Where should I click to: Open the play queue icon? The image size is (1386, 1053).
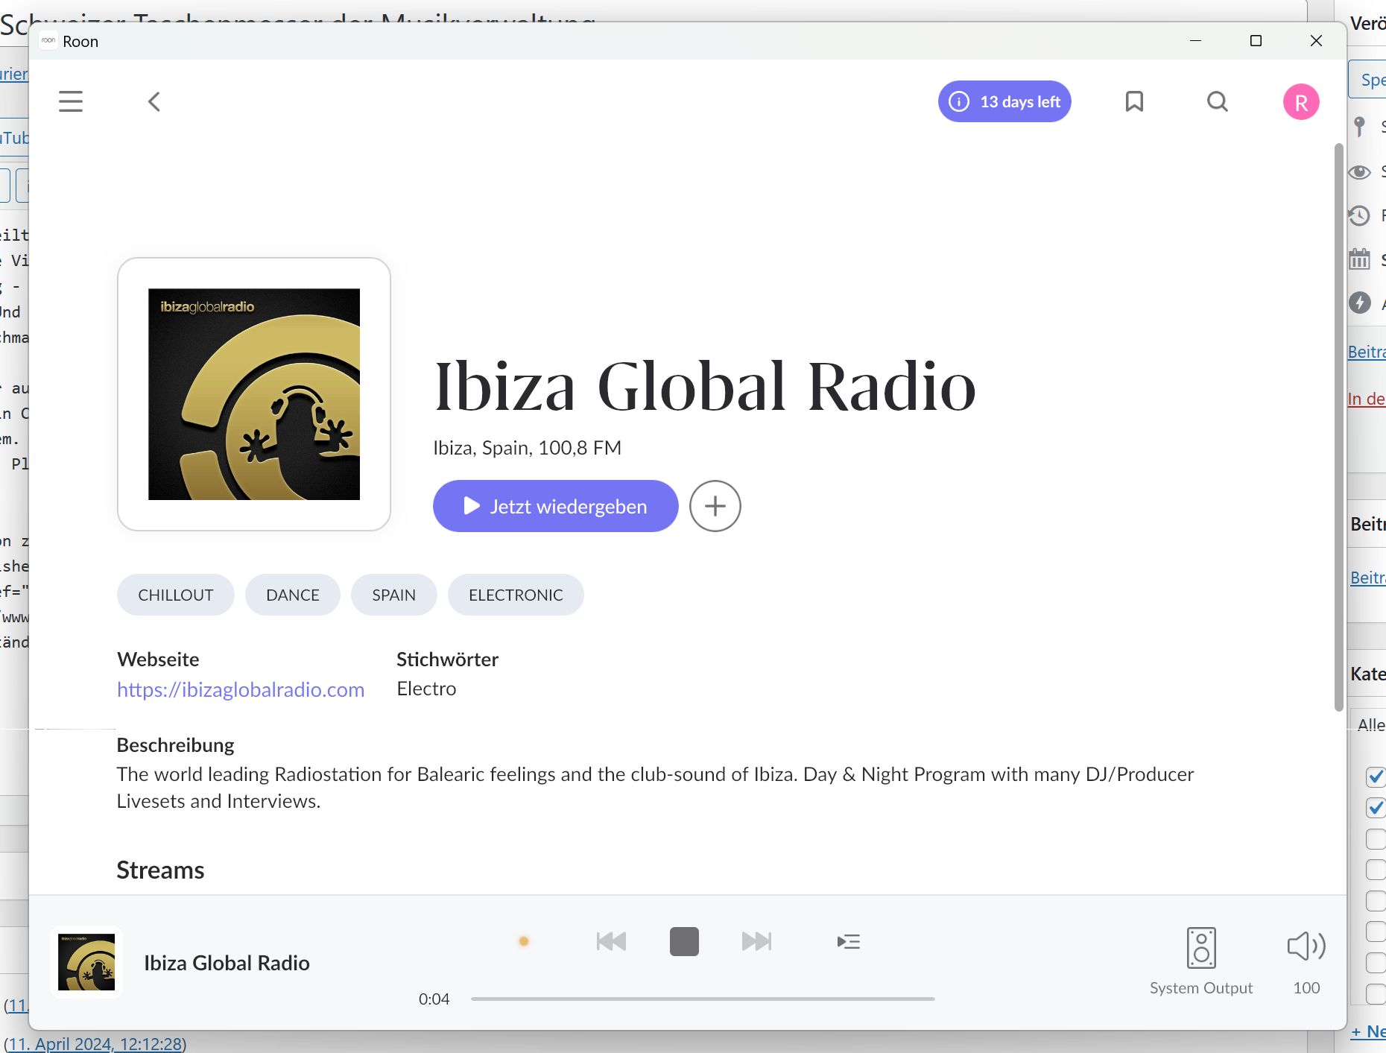[x=849, y=941]
